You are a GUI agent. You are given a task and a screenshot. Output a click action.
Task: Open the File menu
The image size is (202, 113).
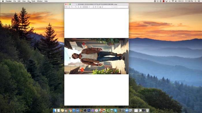(14, 1)
